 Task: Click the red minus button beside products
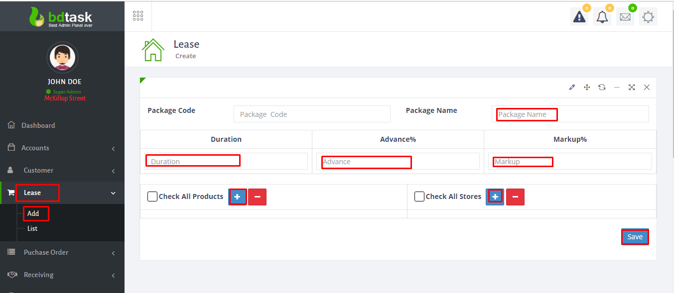coord(257,197)
